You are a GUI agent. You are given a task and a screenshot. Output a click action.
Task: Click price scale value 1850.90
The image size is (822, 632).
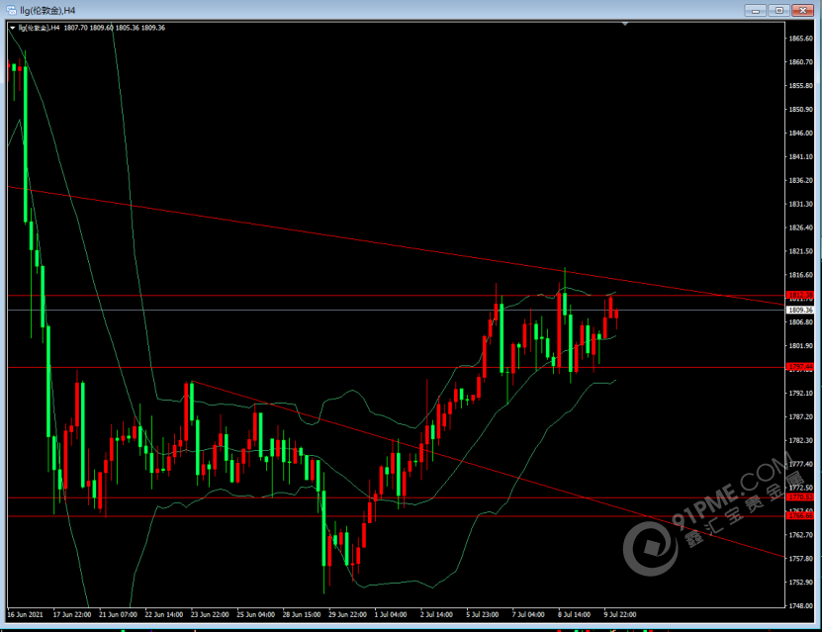point(800,109)
